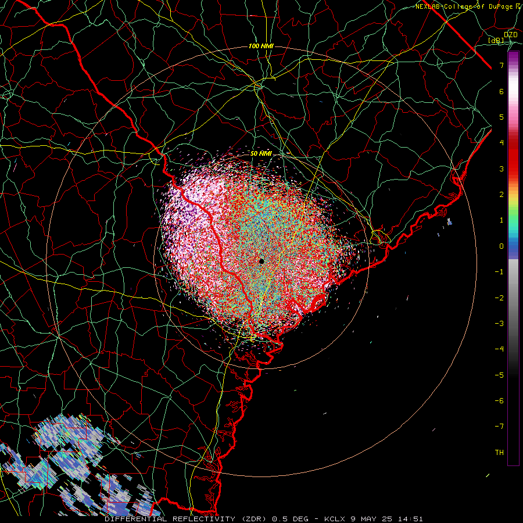
Task: Click the -1 label on the color scale
Action: [499, 272]
